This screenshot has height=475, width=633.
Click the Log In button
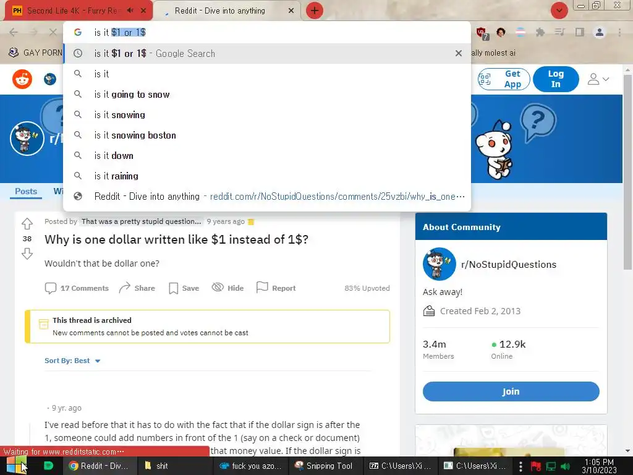coord(556,79)
